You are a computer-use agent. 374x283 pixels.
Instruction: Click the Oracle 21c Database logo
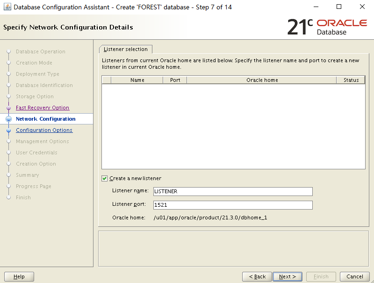tap(327, 27)
